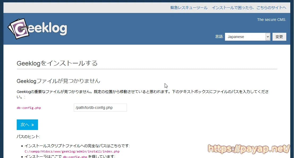Click the パスのヒント heading

(x=28, y=137)
